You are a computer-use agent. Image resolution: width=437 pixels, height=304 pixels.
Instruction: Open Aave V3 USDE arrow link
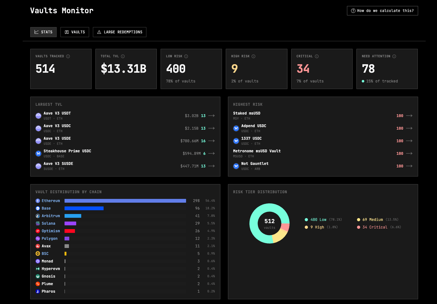[x=212, y=141]
